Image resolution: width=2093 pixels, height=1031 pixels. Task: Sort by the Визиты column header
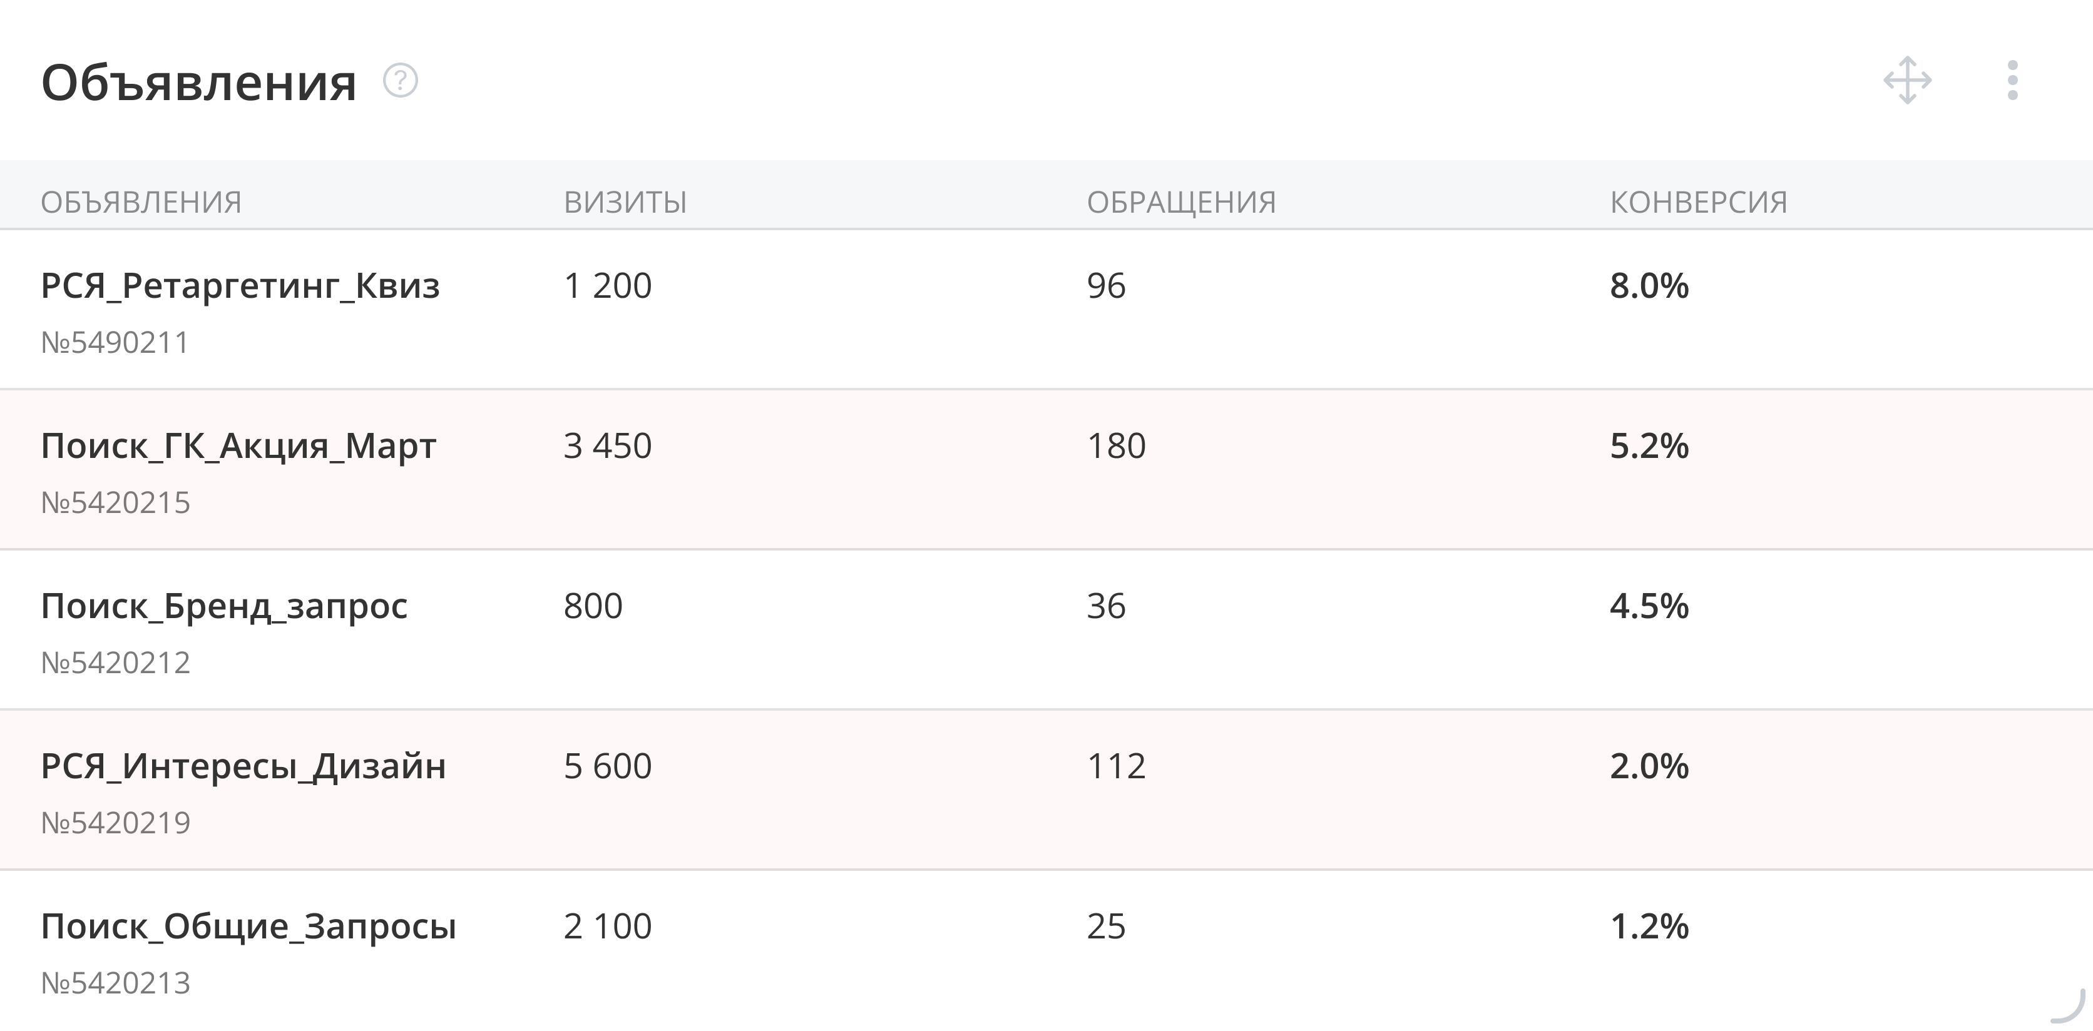pyautogui.click(x=625, y=201)
